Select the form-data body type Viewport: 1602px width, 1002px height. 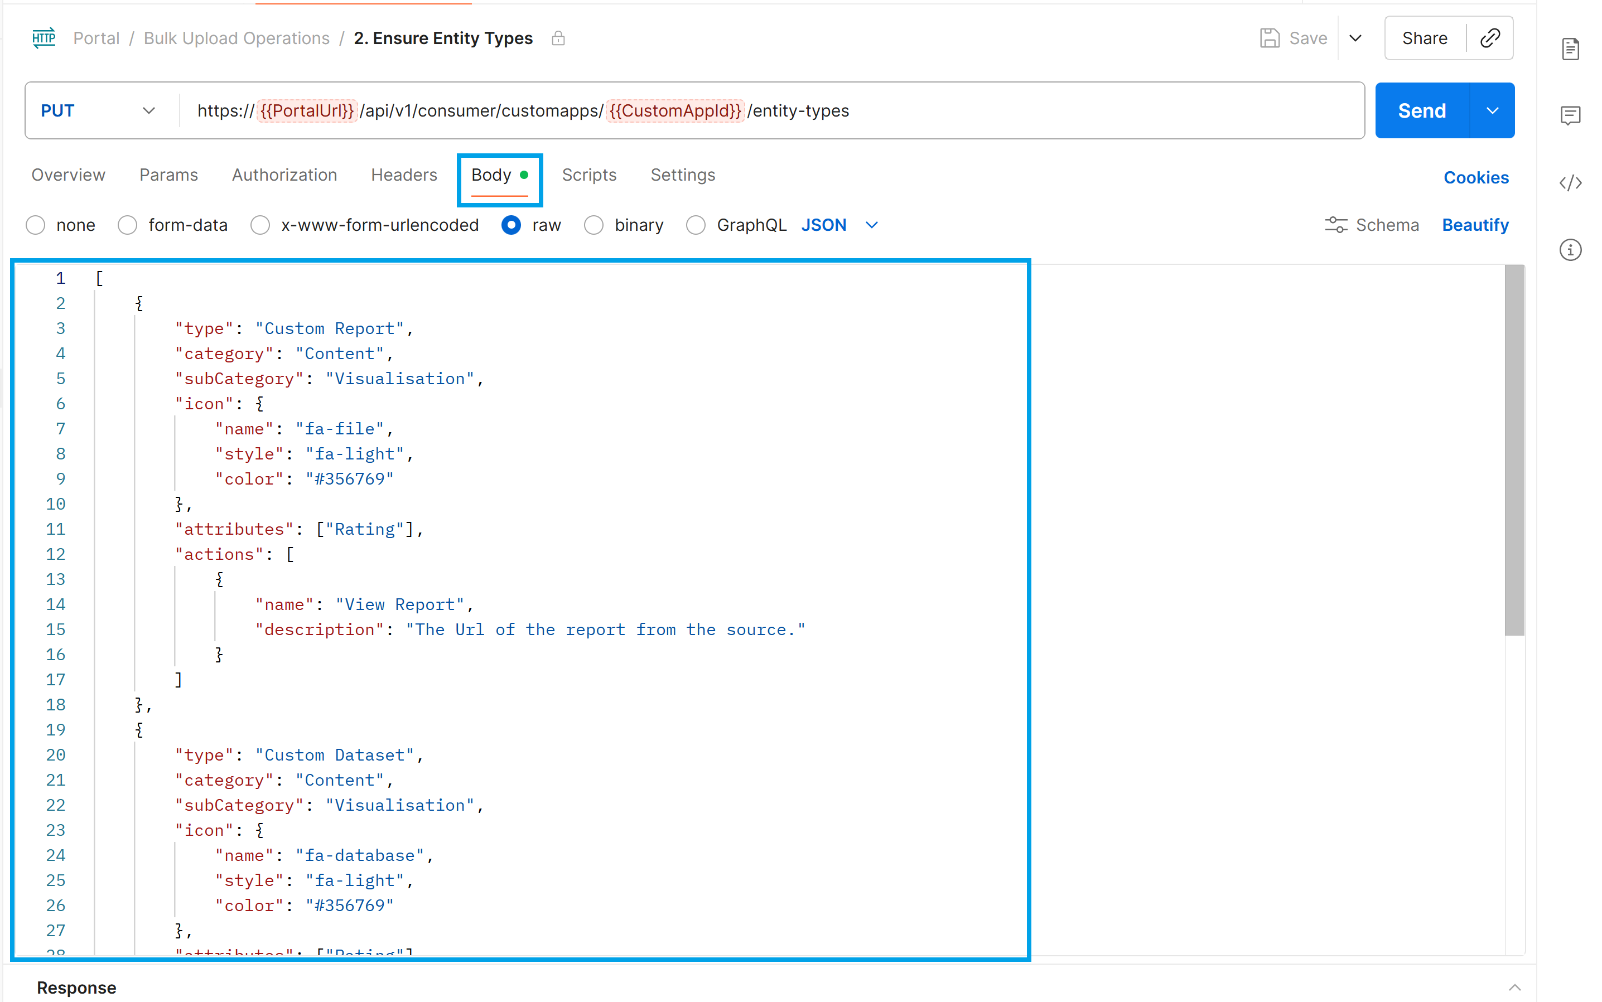[x=127, y=225]
